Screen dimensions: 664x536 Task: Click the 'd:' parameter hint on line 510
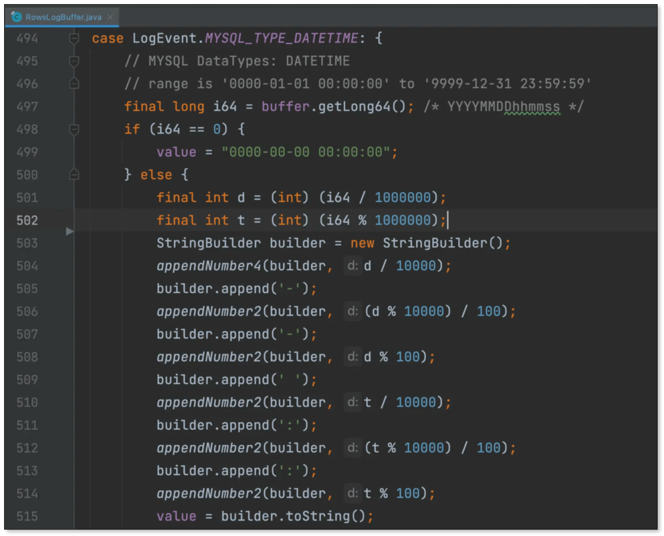click(x=352, y=402)
